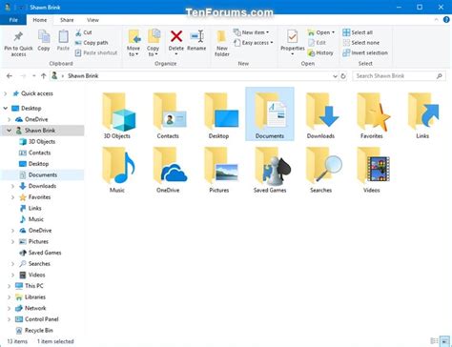Image resolution: width=452 pixels, height=347 pixels.
Task: Open the Move to dropdown
Action: tap(134, 51)
